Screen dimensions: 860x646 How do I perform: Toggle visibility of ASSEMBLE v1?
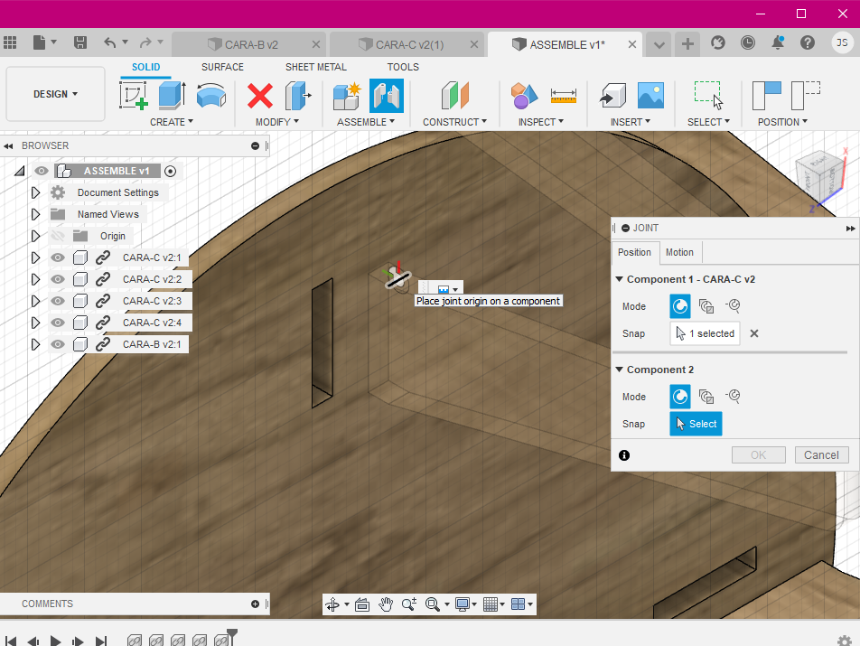coord(42,171)
